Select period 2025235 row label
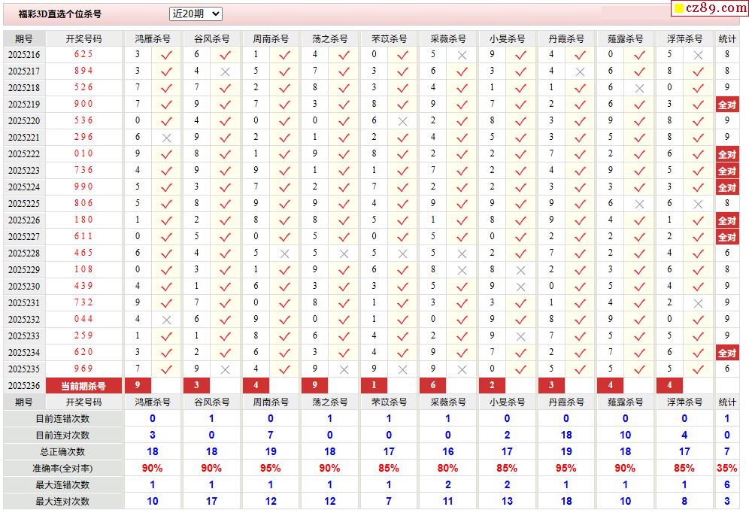This screenshot has width=749, height=513. pos(24,369)
